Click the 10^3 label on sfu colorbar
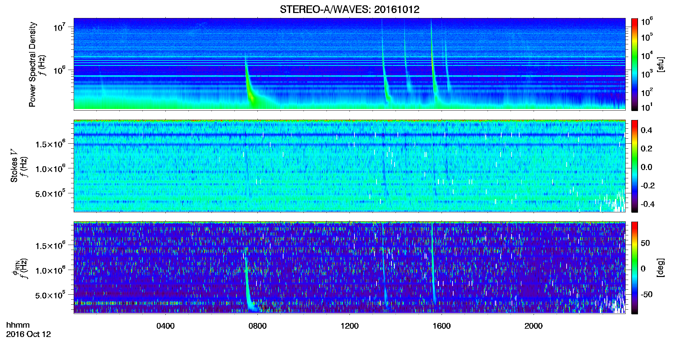Viewport: 699px width, 360px height. [647, 74]
